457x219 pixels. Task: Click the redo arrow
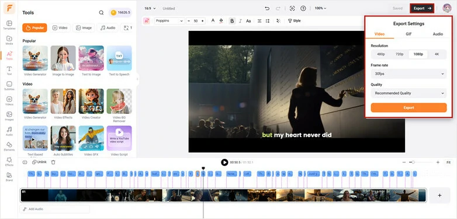tap(278, 8)
